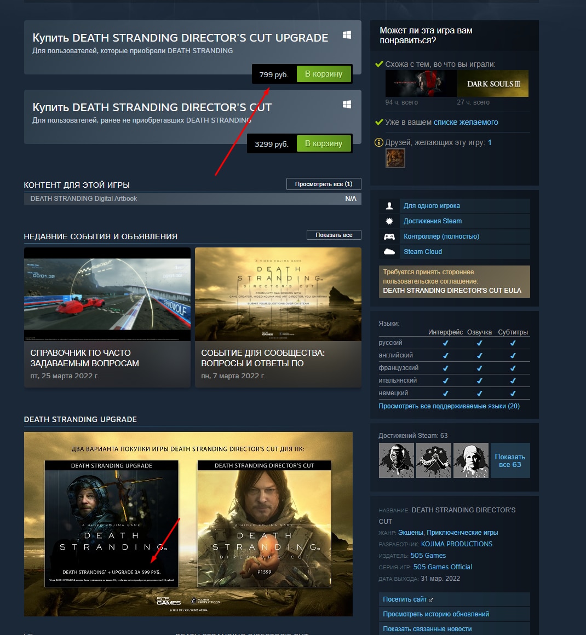Click the controller gamepad icon

tap(389, 236)
